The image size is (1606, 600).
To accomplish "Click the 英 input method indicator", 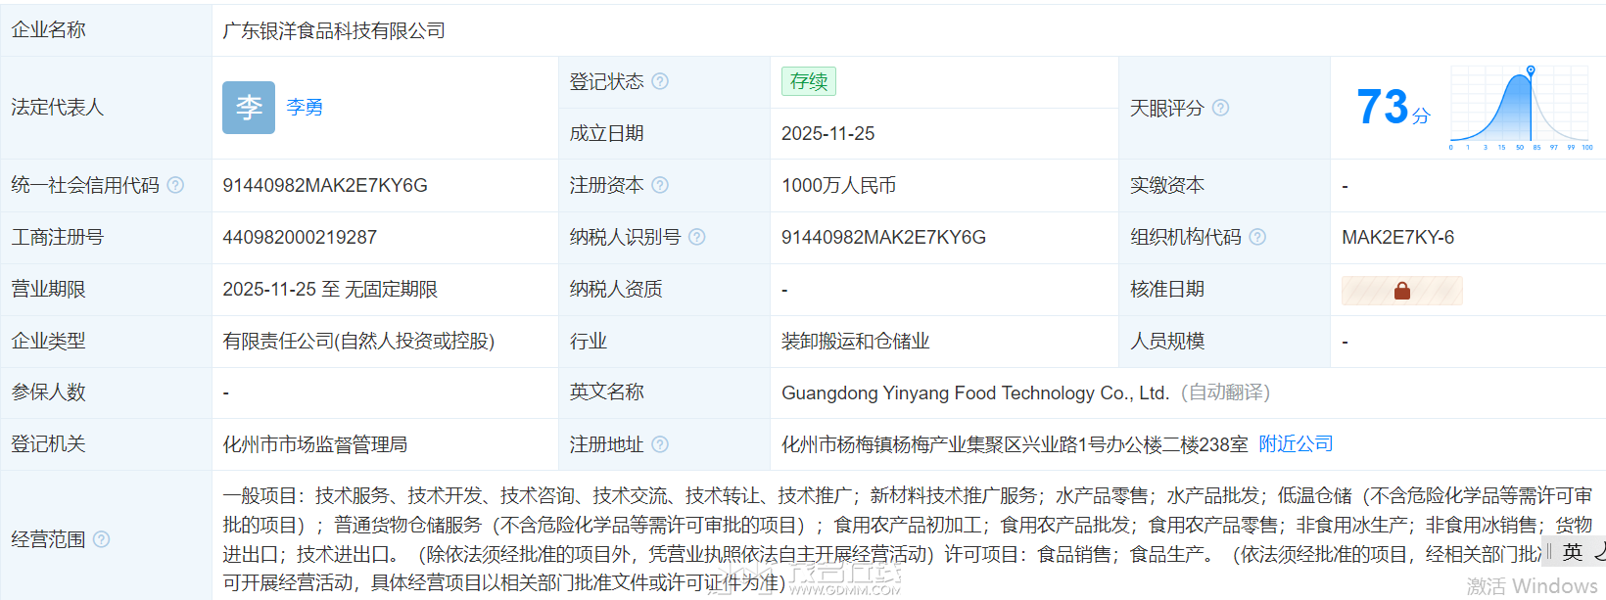I will tap(1573, 552).
